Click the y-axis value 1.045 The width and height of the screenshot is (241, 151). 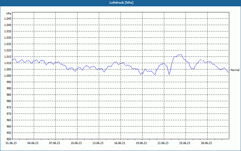pos(8,19)
